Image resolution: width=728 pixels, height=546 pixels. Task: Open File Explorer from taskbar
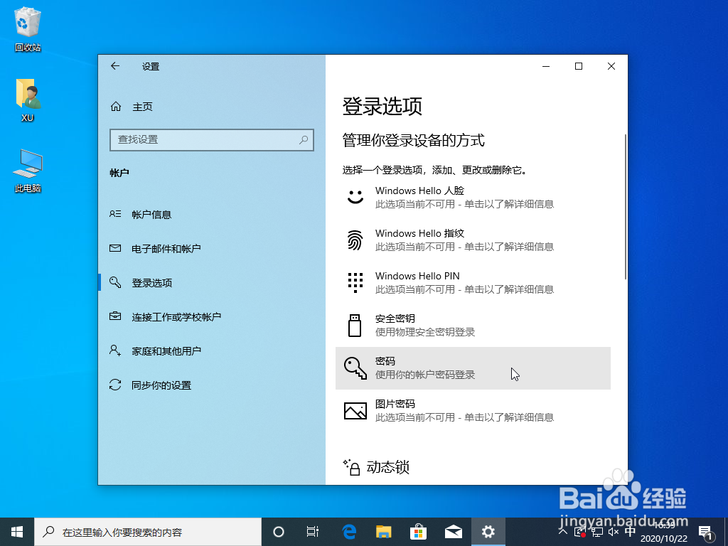[383, 532]
